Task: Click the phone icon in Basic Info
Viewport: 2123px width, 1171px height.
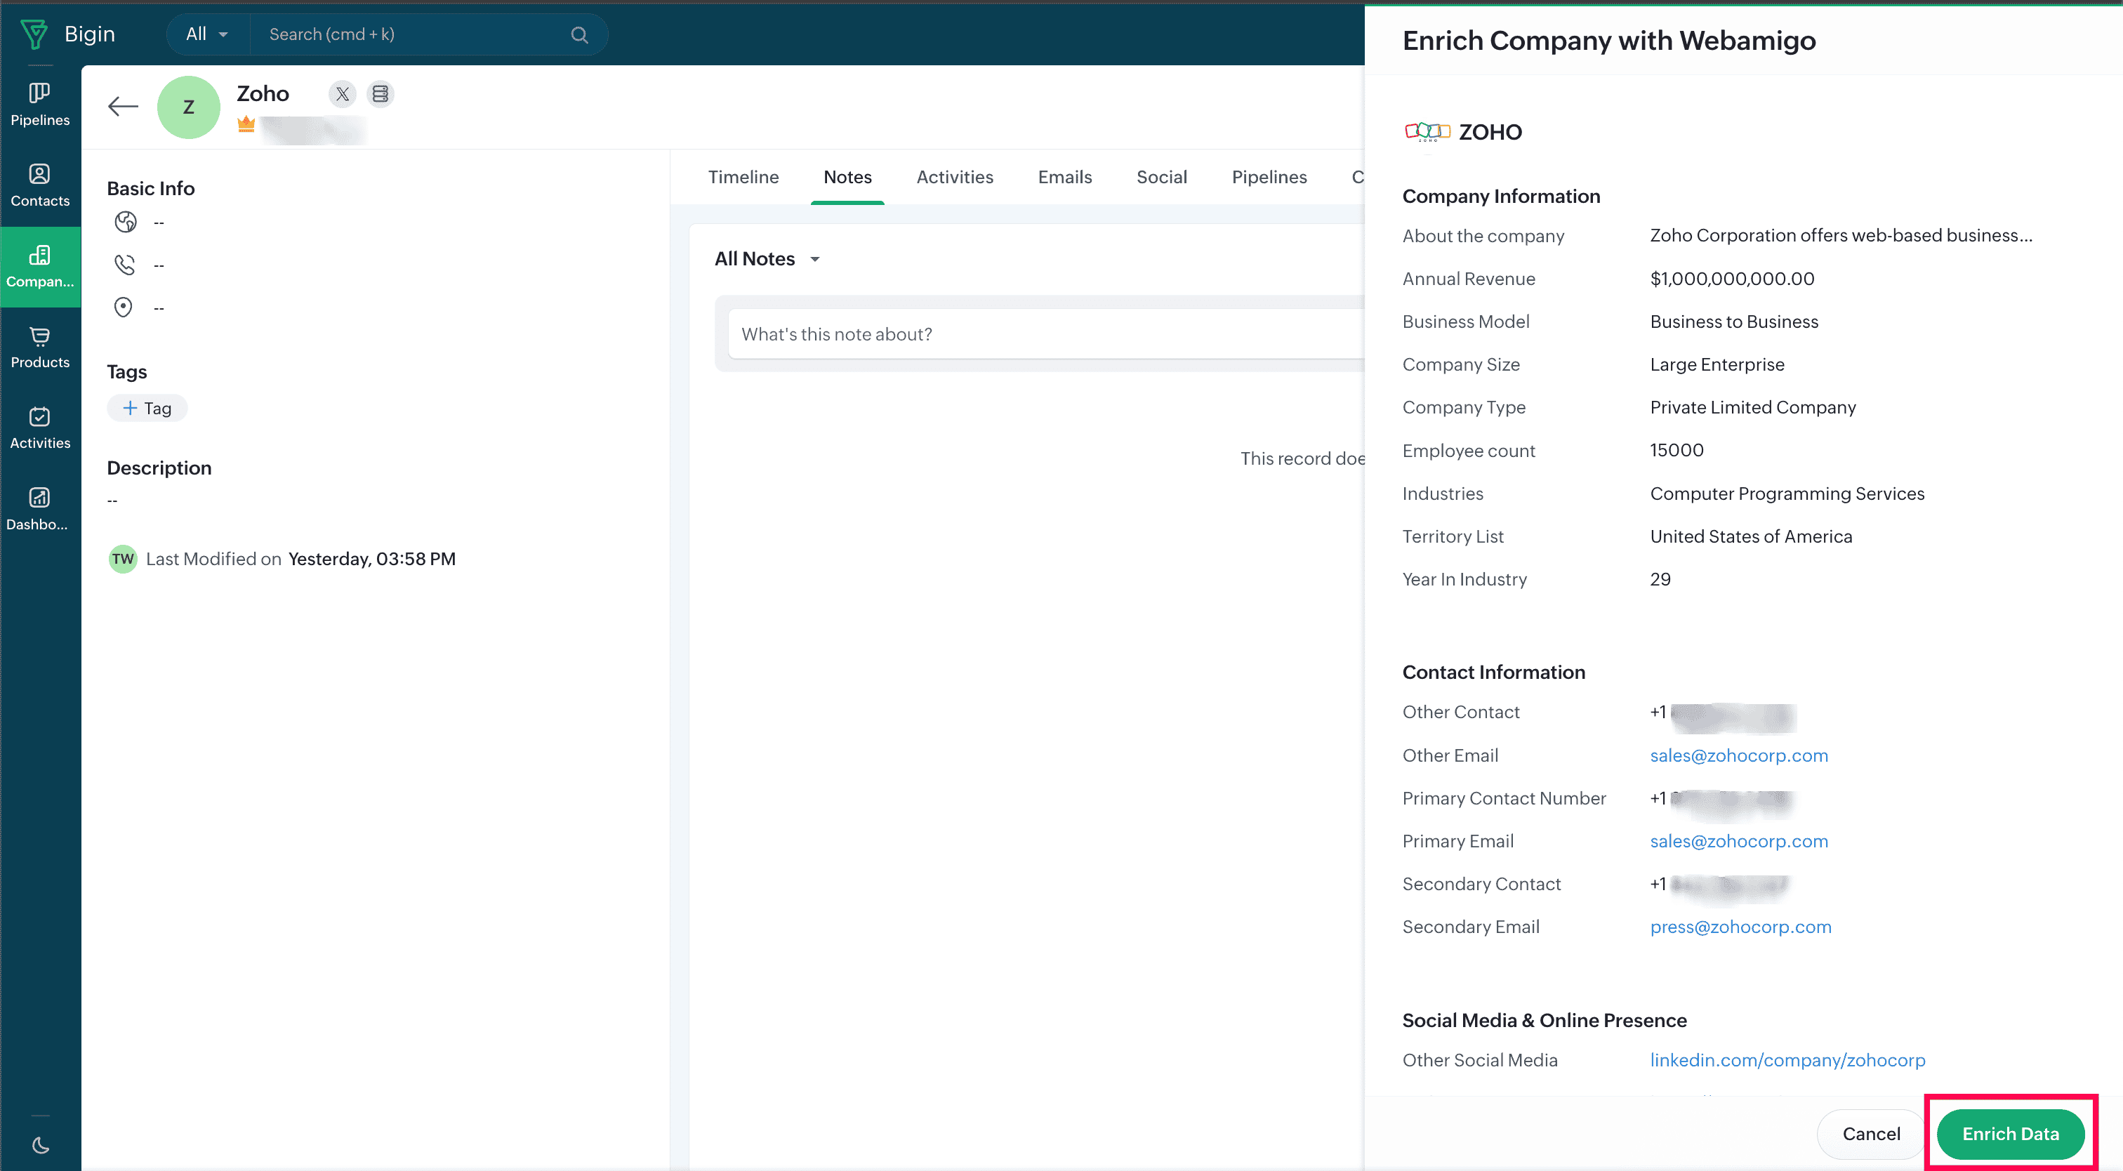Action: [124, 265]
